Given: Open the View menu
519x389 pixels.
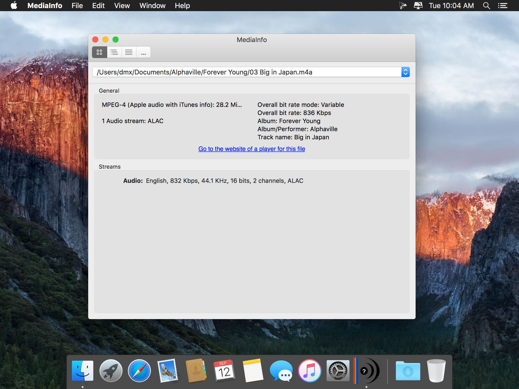Looking at the screenshot, I should pos(122,5).
